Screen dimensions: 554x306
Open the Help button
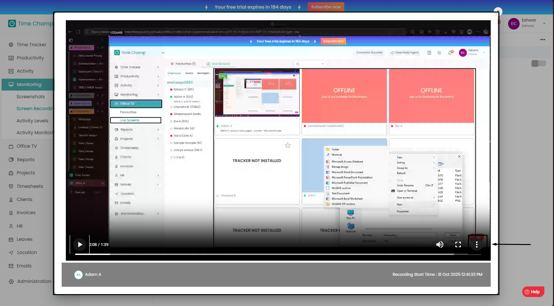[533, 292]
